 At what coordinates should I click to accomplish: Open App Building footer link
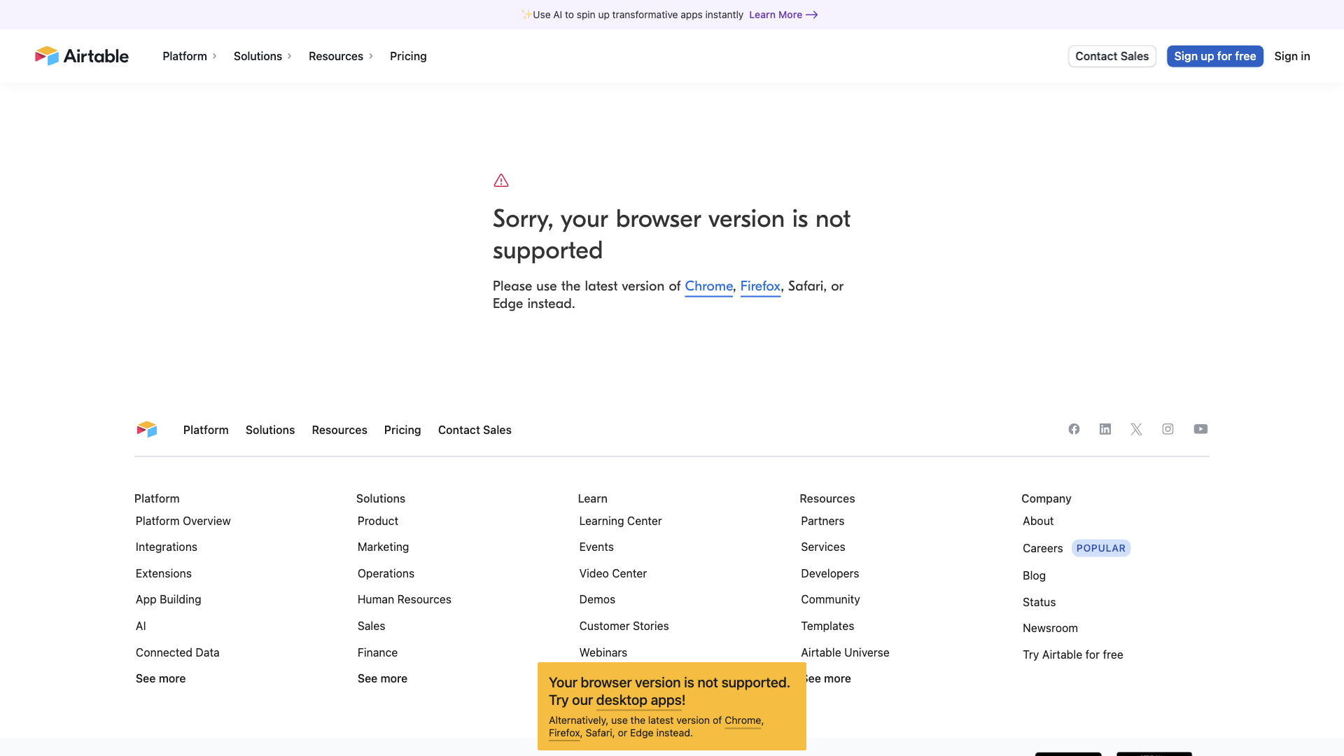(x=168, y=599)
